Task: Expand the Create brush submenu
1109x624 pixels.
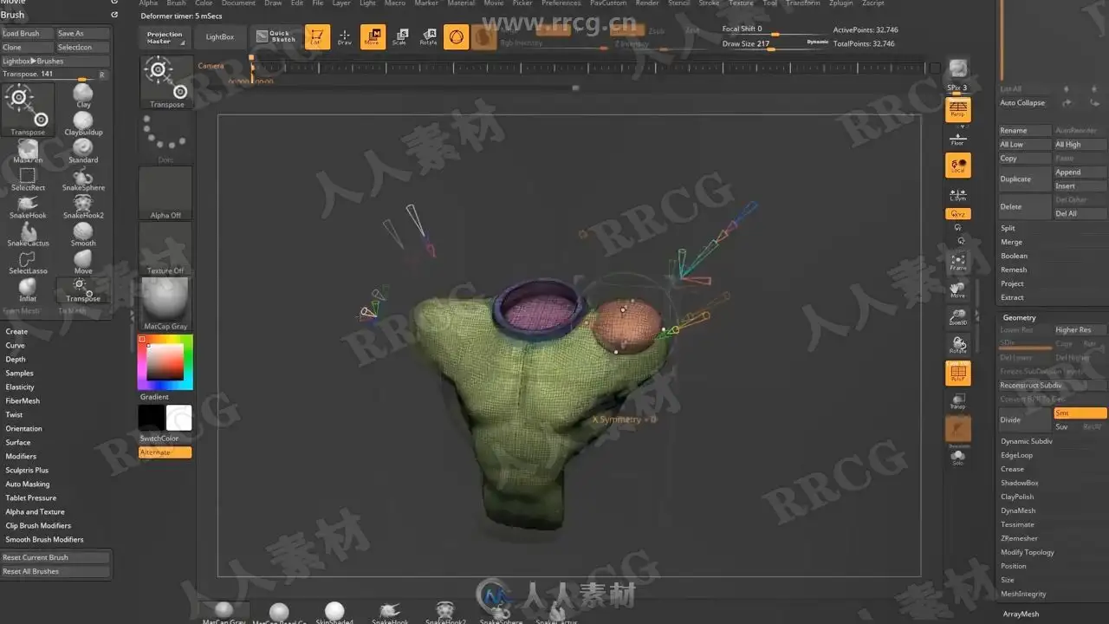Action: (x=16, y=331)
